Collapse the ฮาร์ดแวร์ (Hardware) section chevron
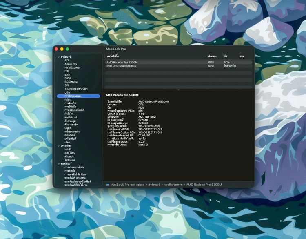This screenshot has height=239, width=306. [x=58, y=57]
